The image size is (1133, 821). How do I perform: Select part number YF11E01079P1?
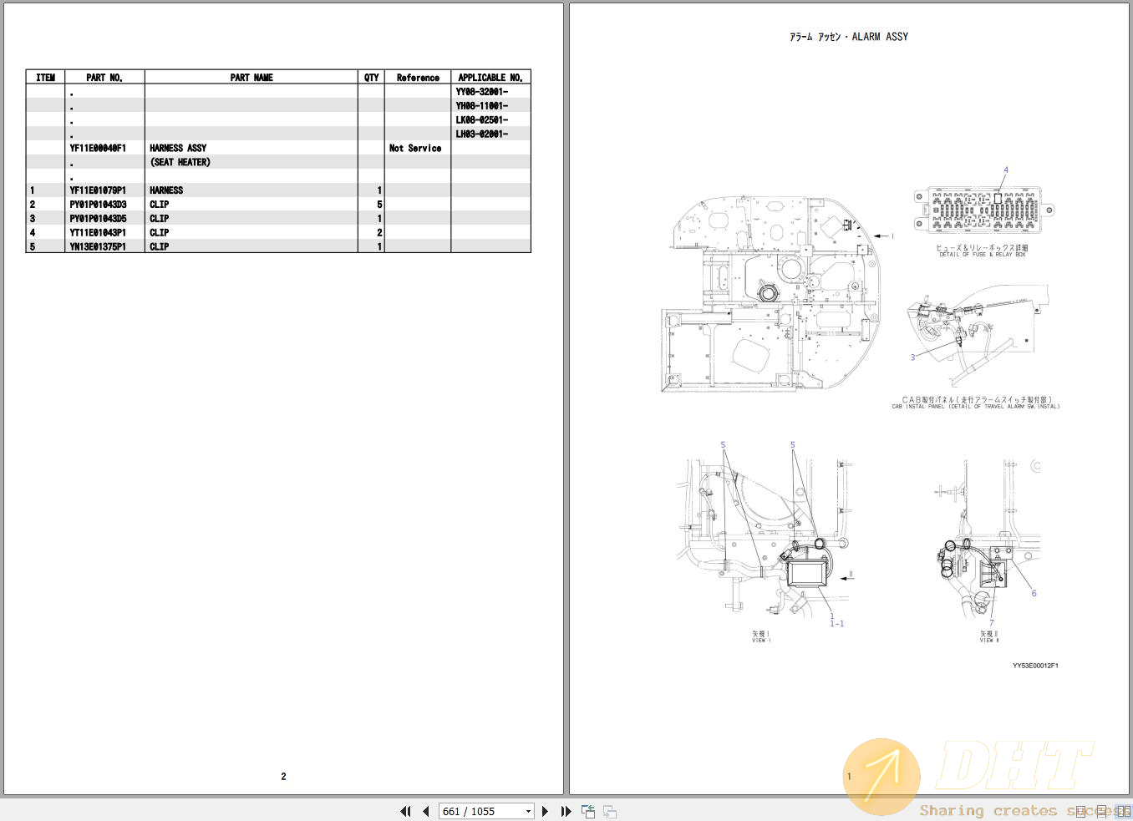pyautogui.click(x=98, y=190)
